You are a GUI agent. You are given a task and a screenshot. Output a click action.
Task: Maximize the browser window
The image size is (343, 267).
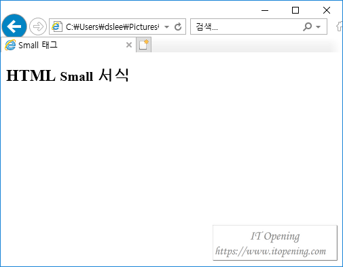(295, 10)
